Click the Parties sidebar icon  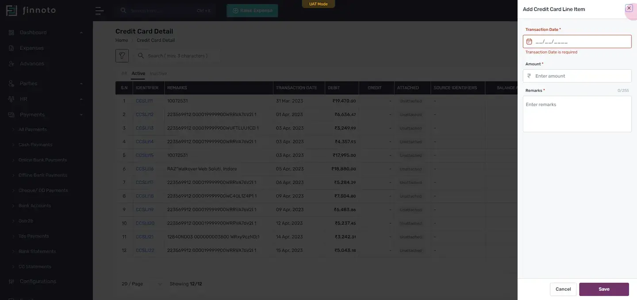click(12, 84)
